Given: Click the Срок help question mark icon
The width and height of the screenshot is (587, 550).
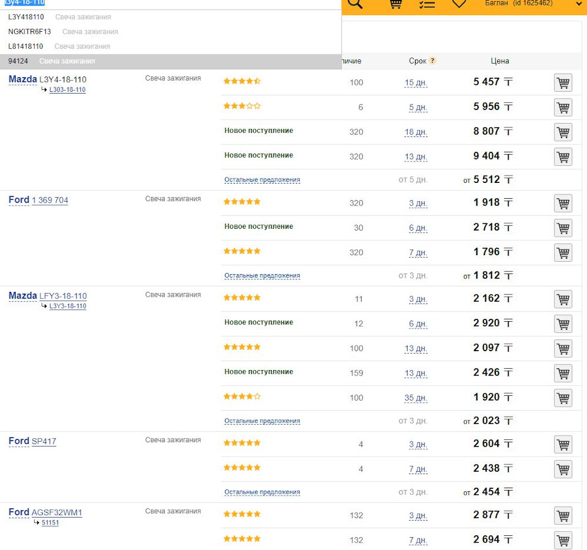Looking at the screenshot, I should click(x=432, y=61).
